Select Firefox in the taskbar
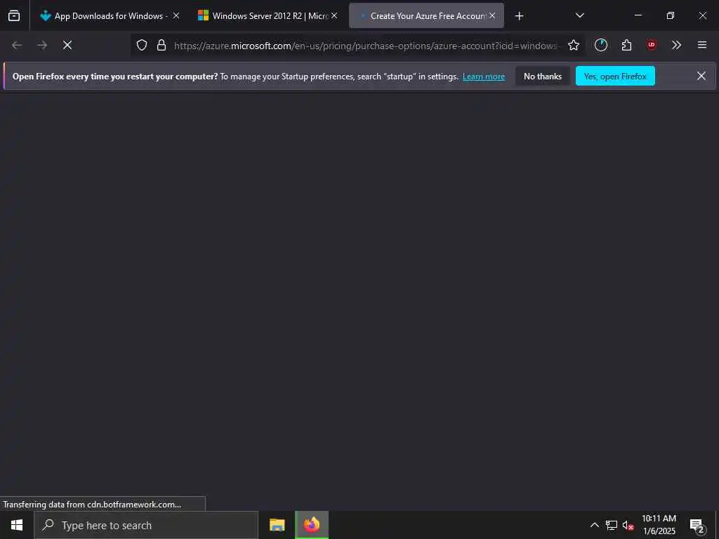Viewport: 719px width, 539px height. 312,525
